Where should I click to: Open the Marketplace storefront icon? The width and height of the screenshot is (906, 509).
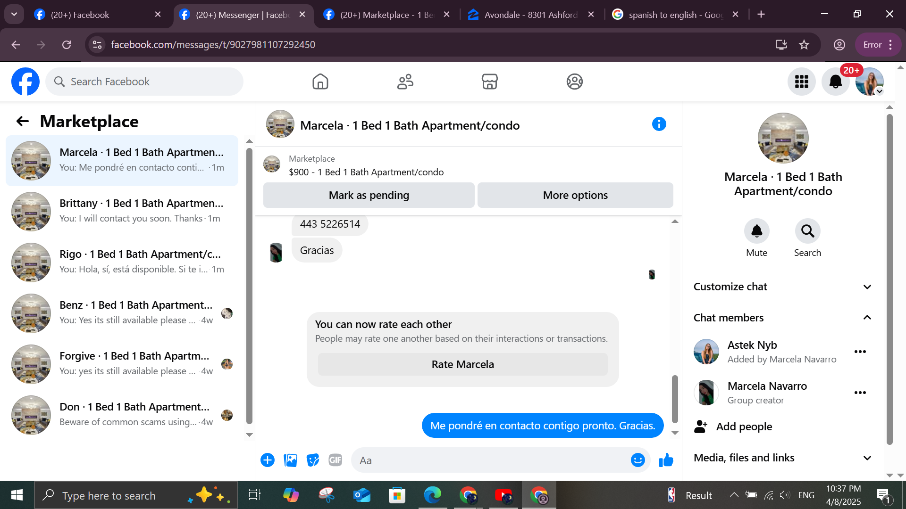(489, 82)
